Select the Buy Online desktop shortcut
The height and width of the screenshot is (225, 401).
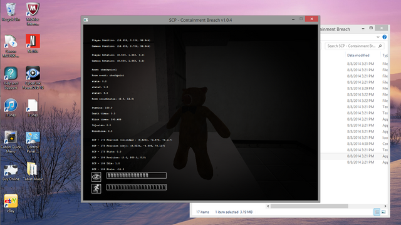(11, 172)
